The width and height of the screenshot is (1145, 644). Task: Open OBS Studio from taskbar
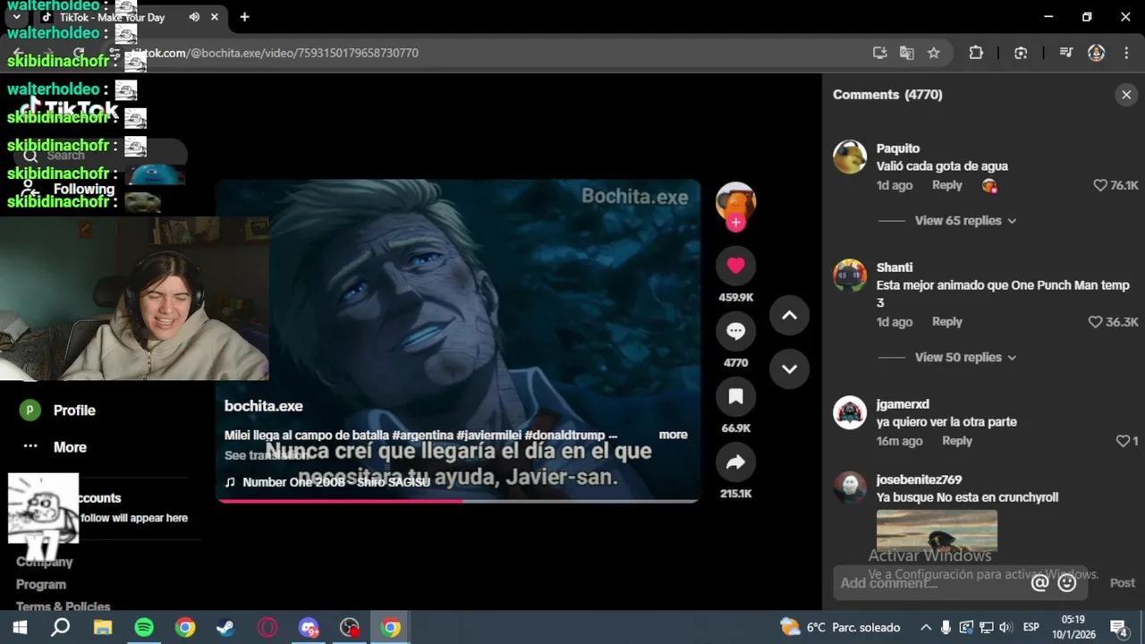pyautogui.click(x=350, y=628)
